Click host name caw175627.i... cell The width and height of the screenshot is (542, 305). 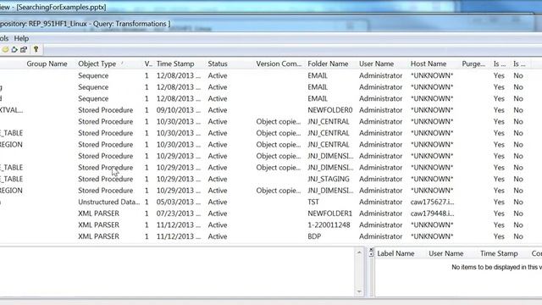click(x=433, y=202)
